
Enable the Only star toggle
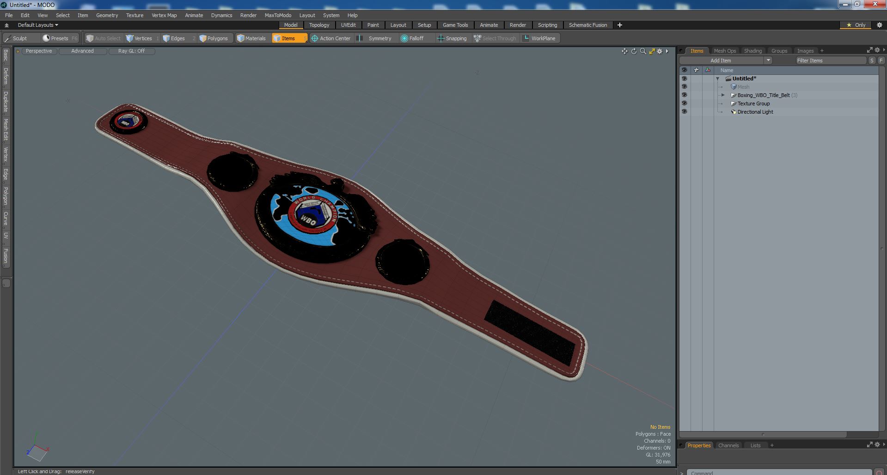click(856, 25)
